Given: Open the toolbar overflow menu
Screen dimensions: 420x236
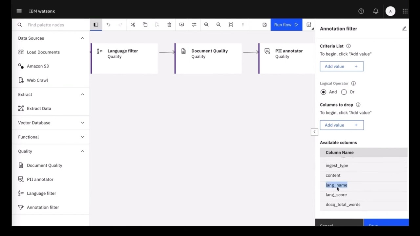Looking at the screenshot, I should coord(243,25).
